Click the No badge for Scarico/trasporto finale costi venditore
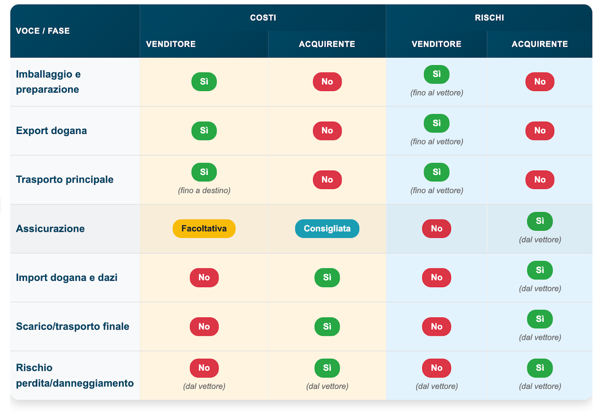 point(204,326)
